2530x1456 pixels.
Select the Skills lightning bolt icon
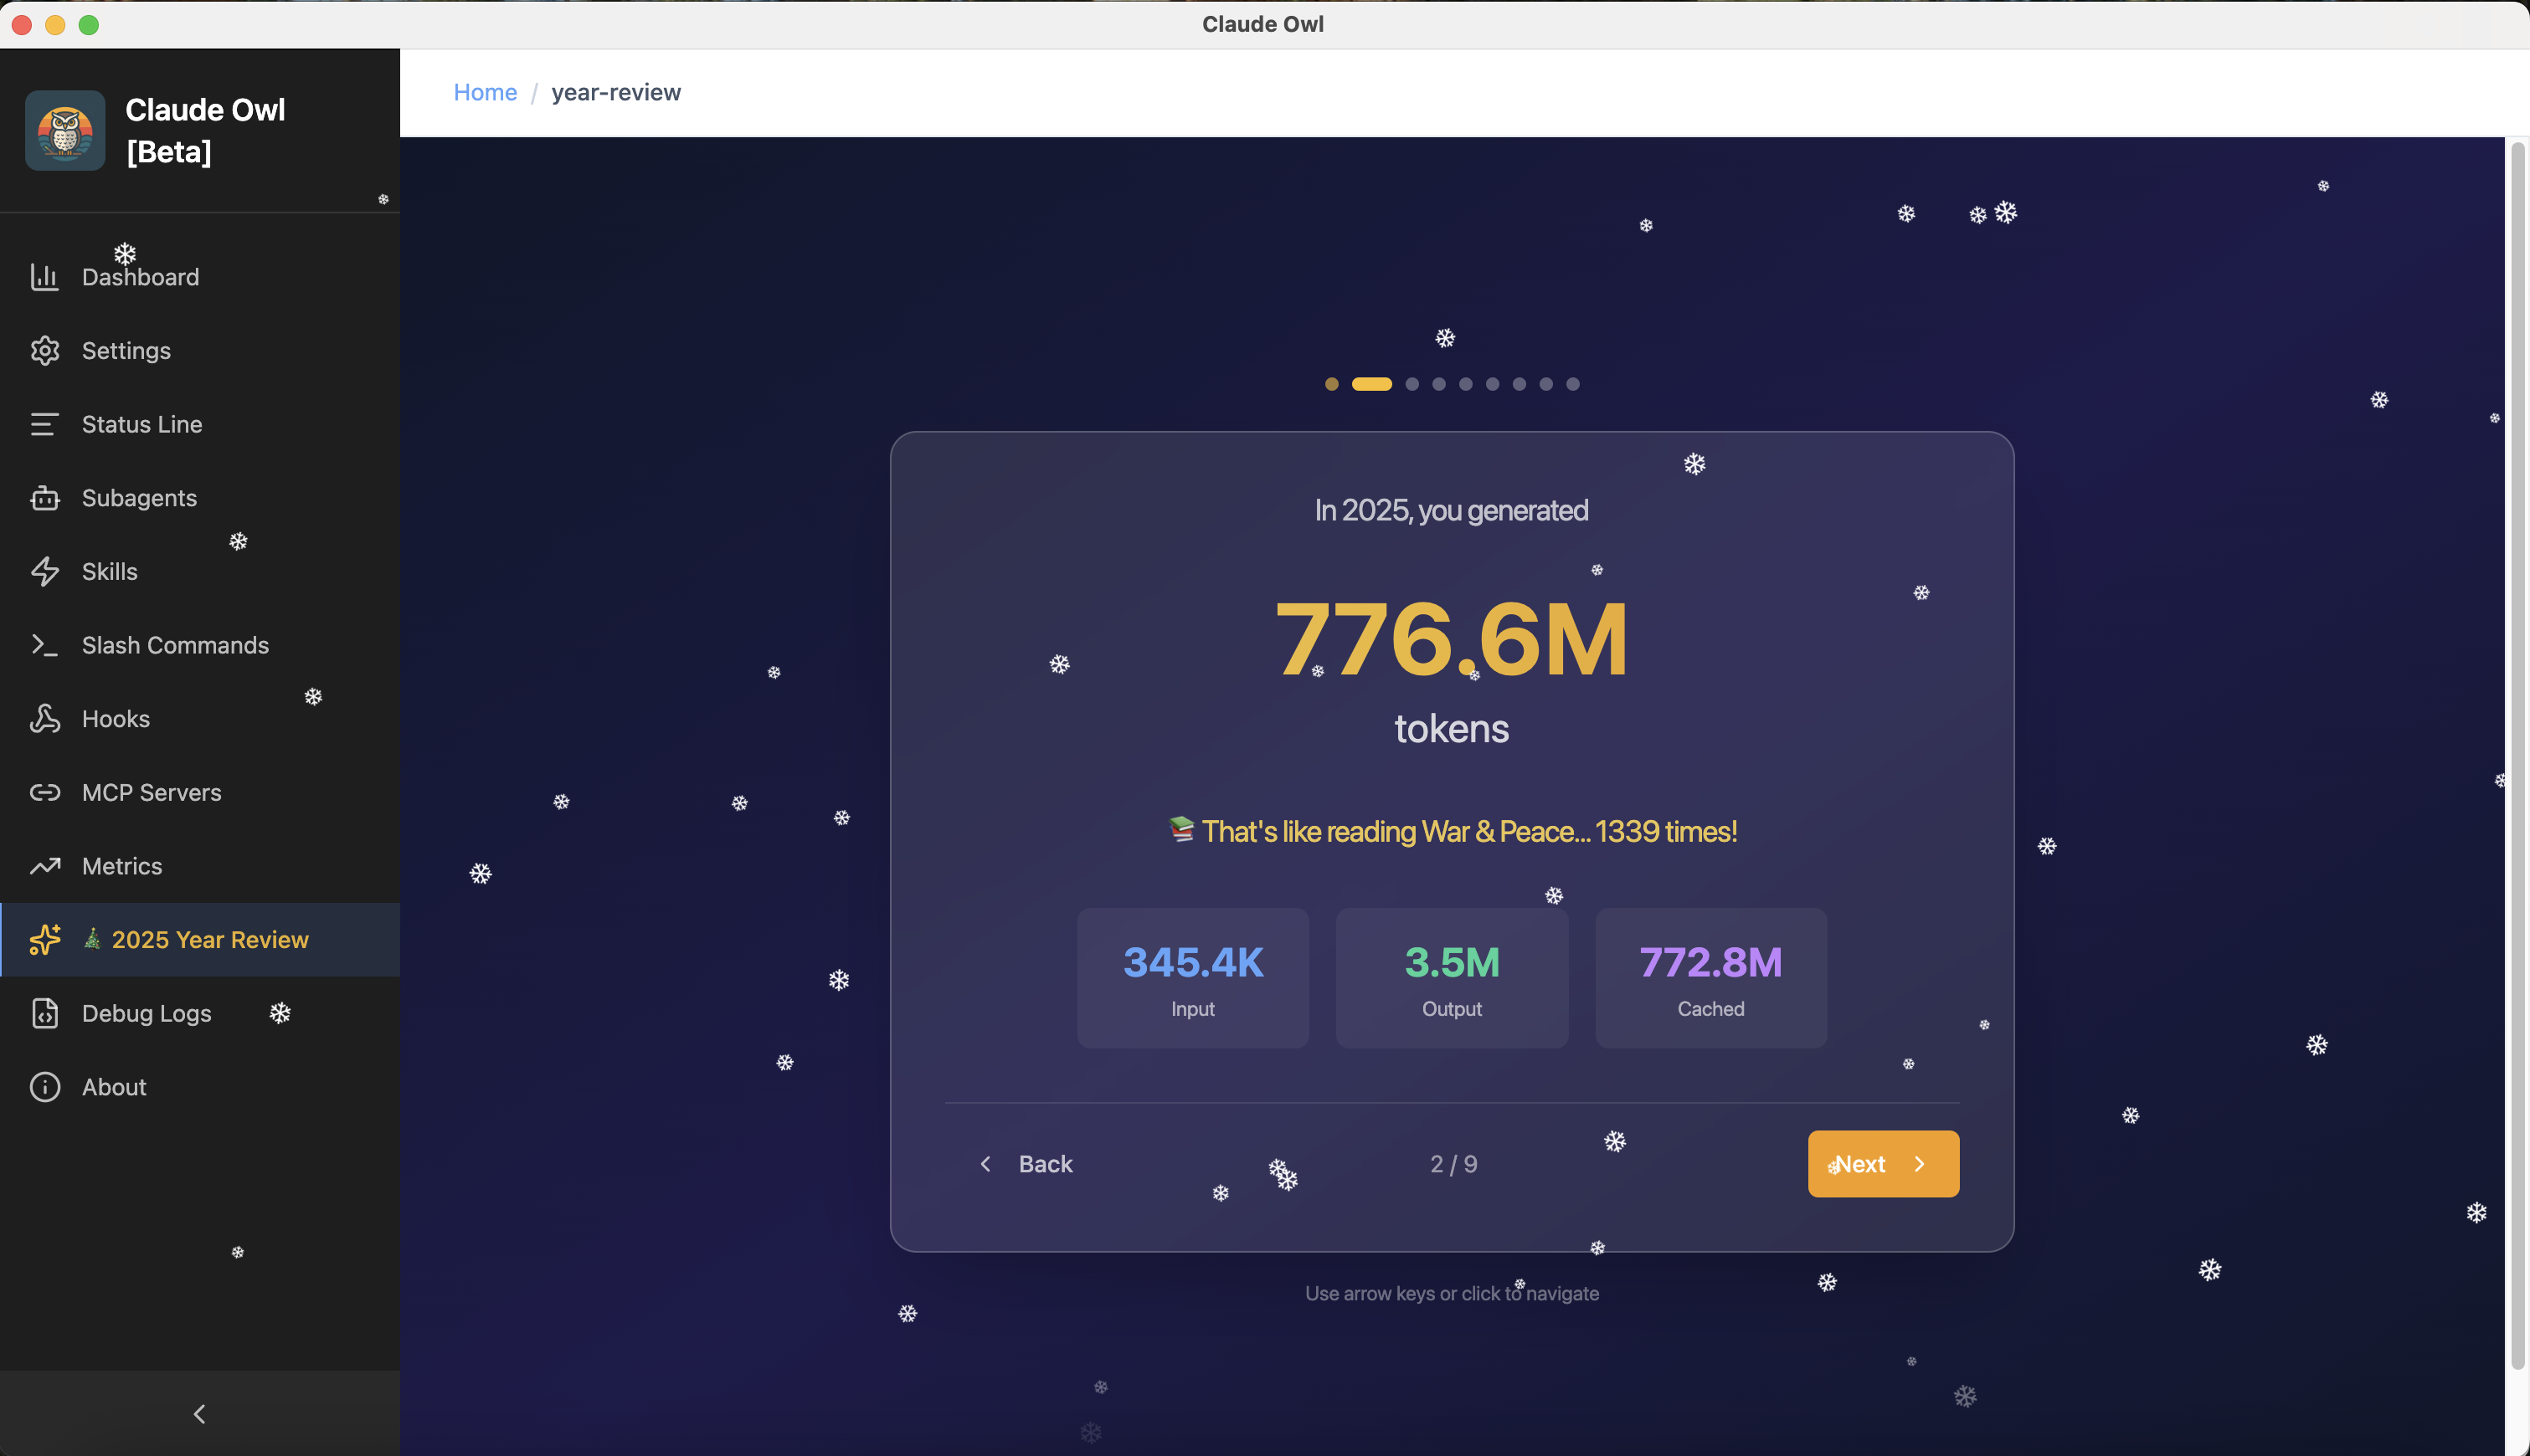[x=44, y=572]
